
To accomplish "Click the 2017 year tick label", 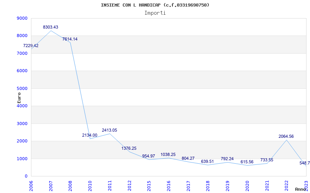I will 188,186.
